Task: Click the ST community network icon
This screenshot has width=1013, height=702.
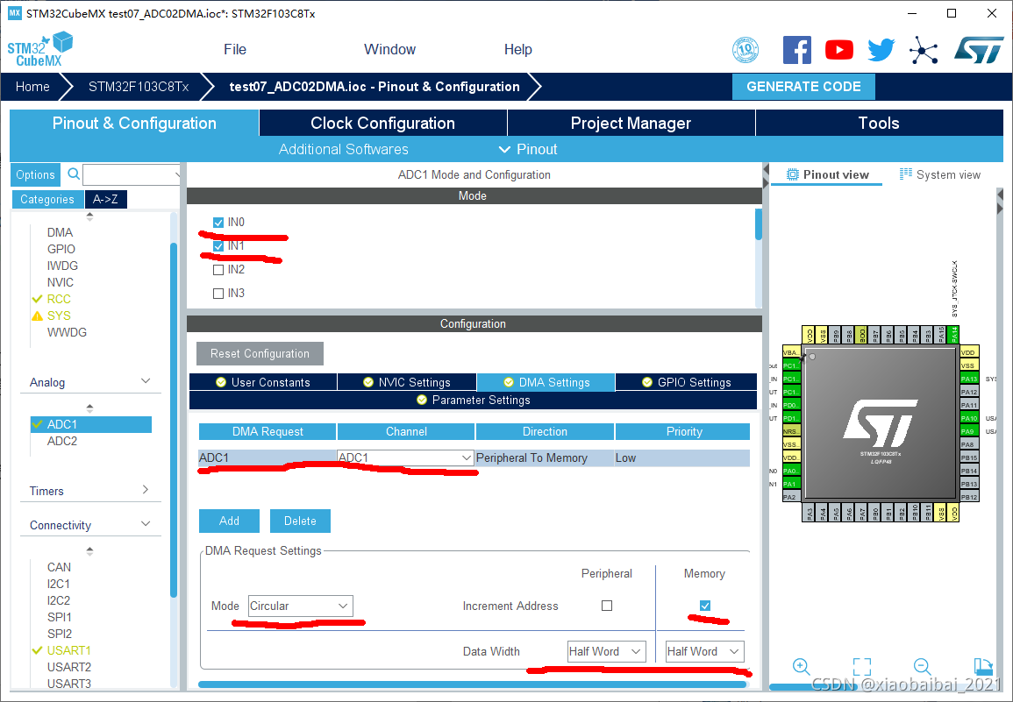Action: click(924, 50)
